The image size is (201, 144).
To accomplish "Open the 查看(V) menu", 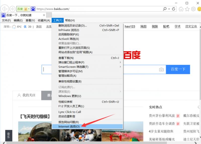I will coord(30,21).
